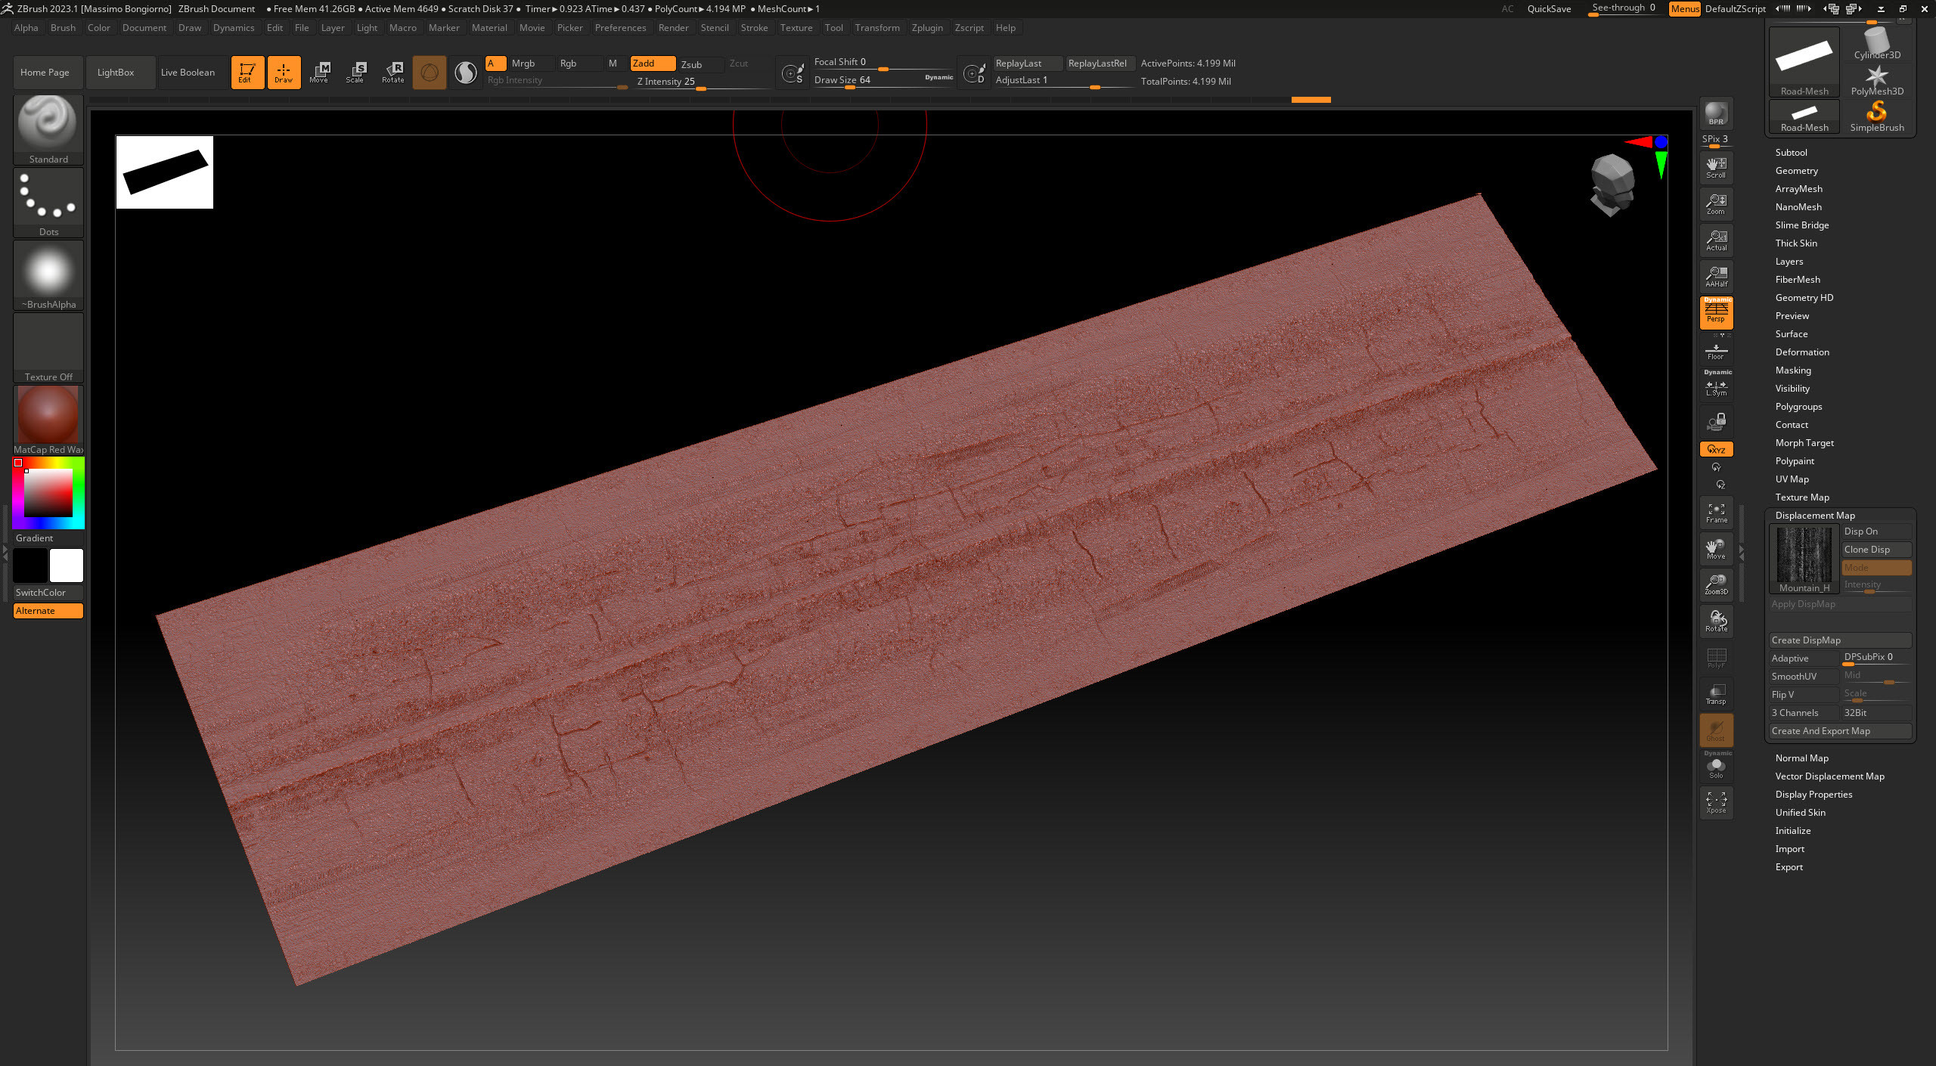The width and height of the screenshot is (1936, 1066).
Task: Click the Draw Size slider
Action: click(883, 80)
